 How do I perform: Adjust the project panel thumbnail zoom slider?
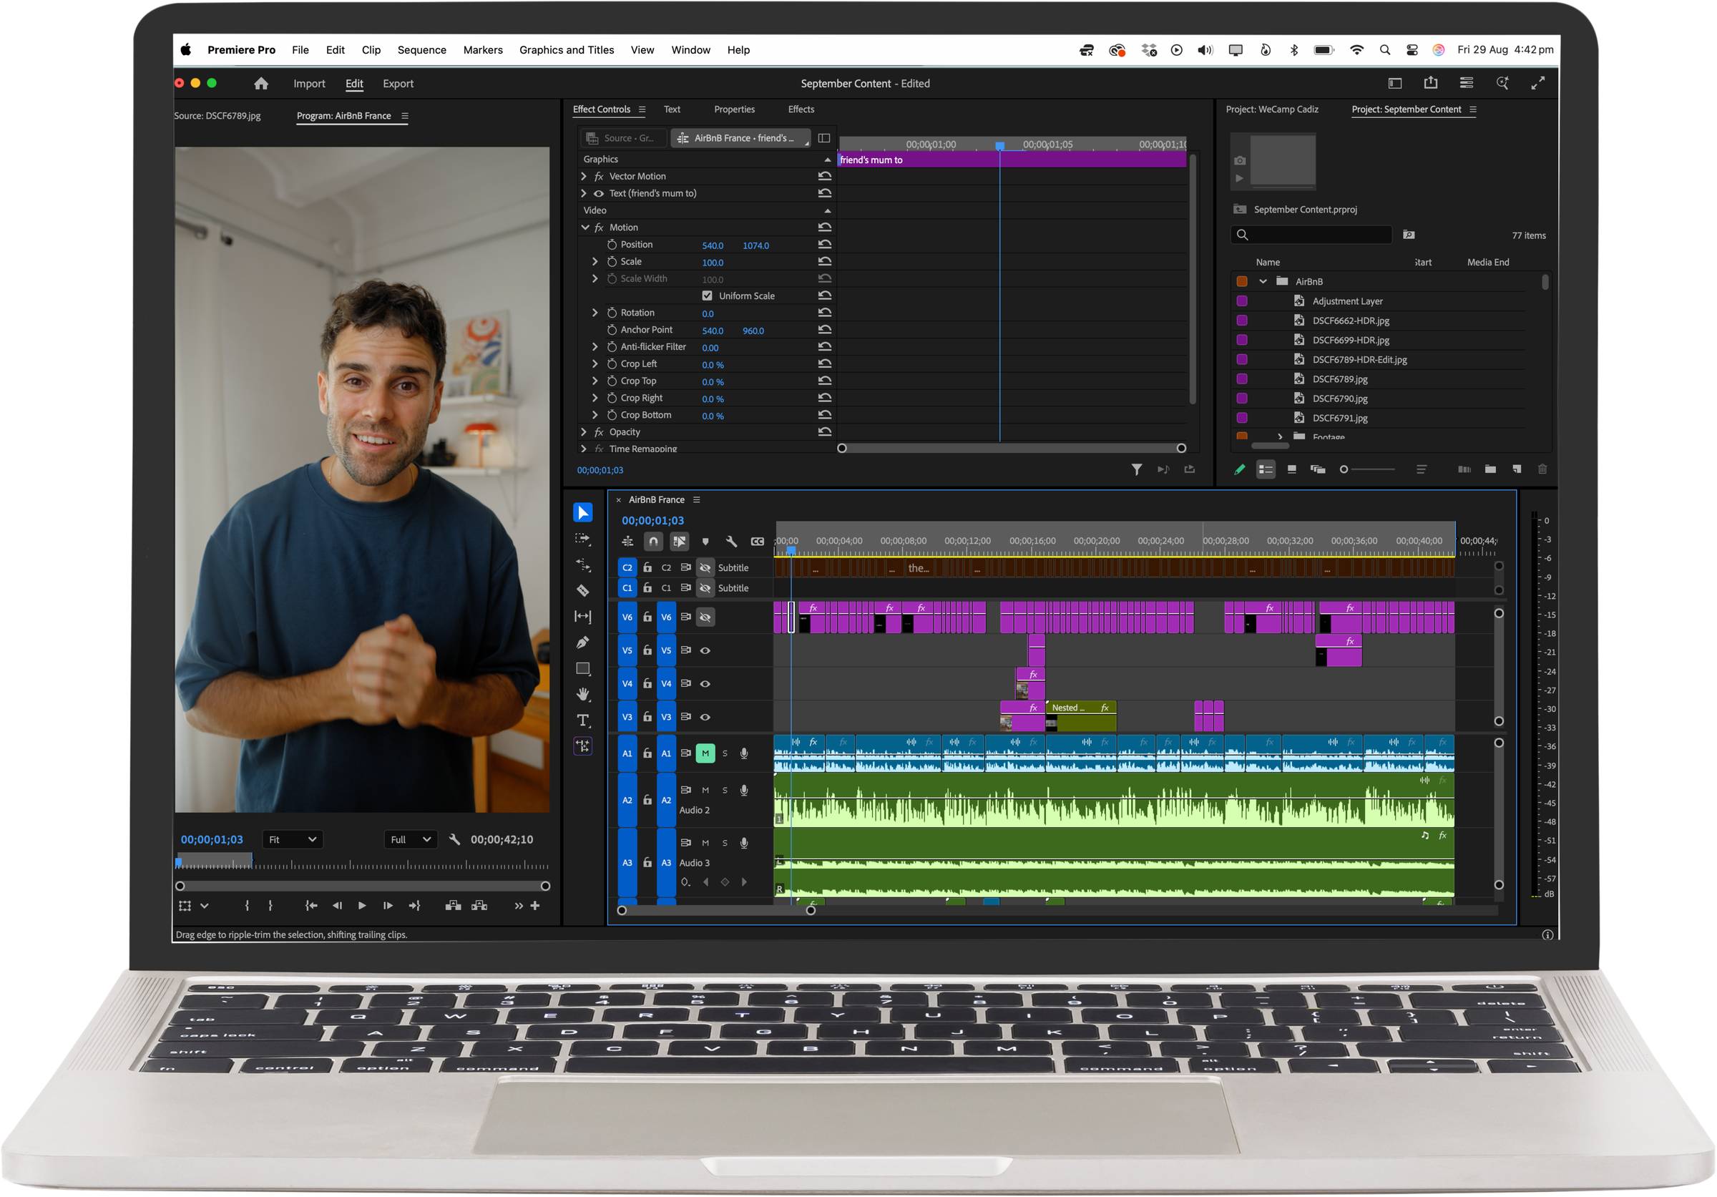click(1368, 469)
